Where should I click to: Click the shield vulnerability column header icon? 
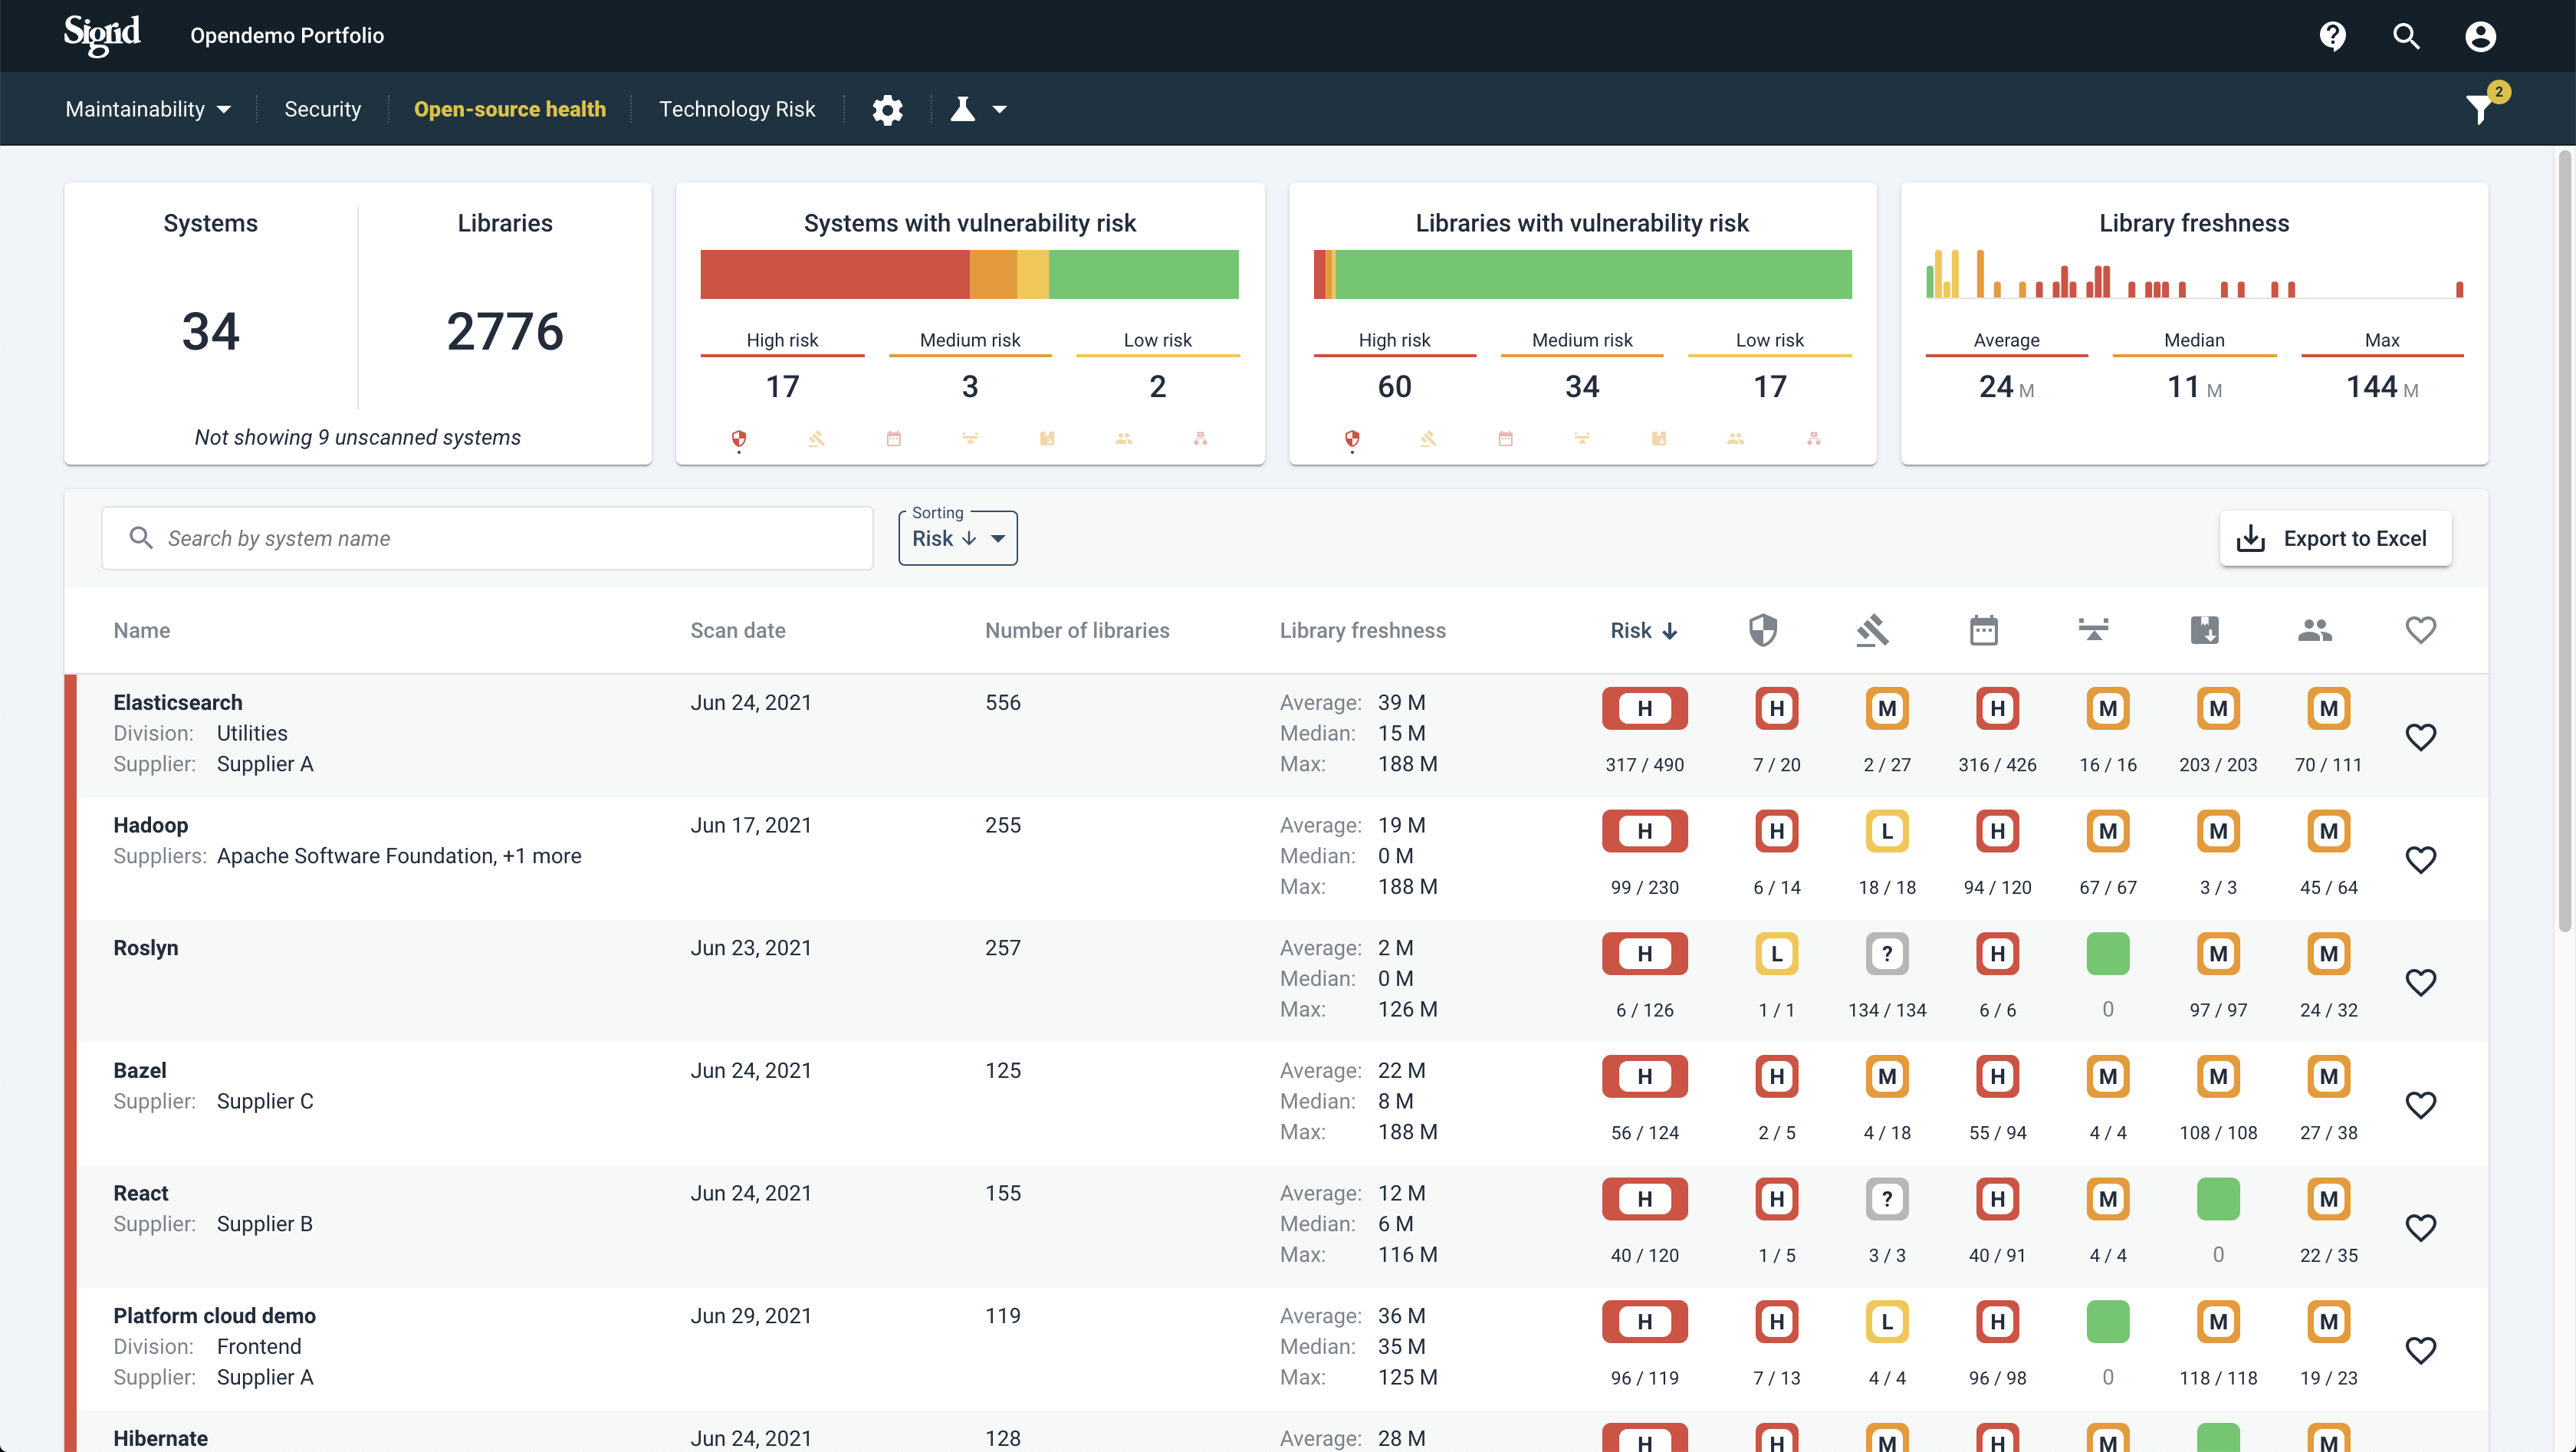1763,630
